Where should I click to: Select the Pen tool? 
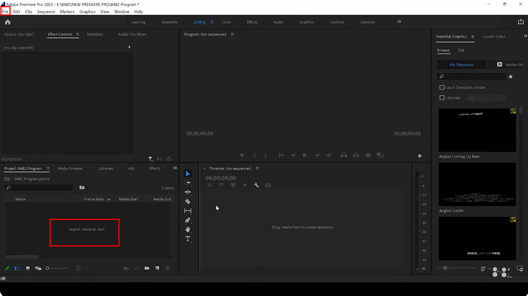(188, 220)
